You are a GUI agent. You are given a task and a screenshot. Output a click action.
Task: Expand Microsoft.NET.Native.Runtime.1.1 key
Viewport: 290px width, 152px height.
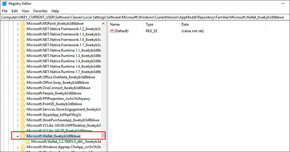[17, 51]
